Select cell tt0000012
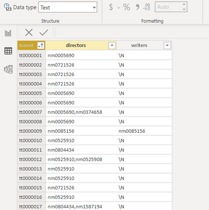The image size is (209, 210). point(32,160)
